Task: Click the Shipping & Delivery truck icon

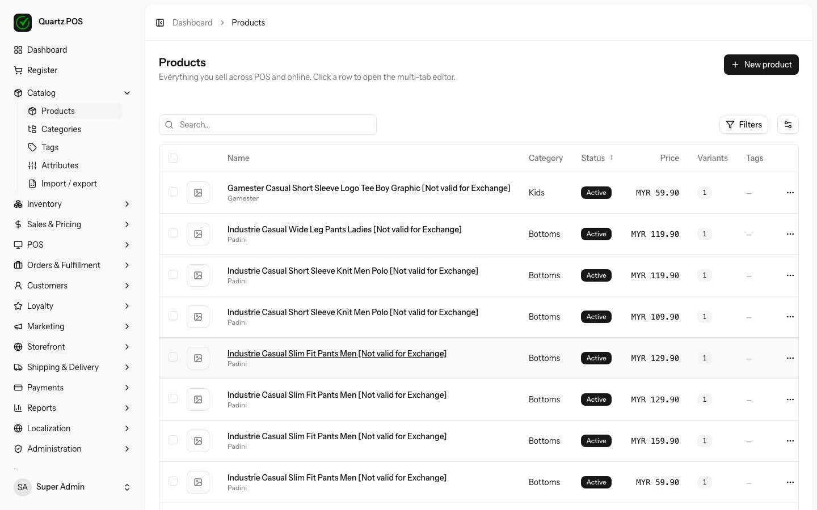Action: tap(18, 367)
